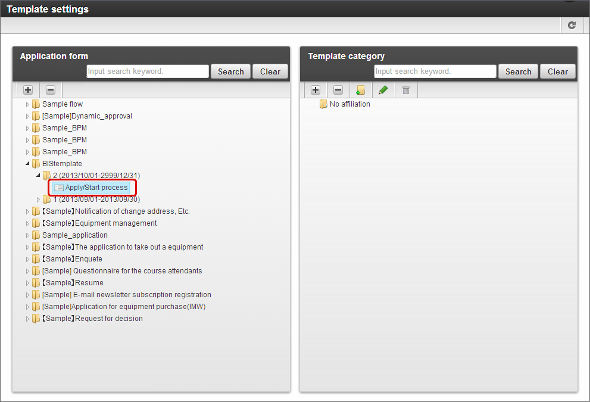The width and height of the screenshot is (590, 402).
Task: Edit template category with pencil icon
Action: (383, 90)
